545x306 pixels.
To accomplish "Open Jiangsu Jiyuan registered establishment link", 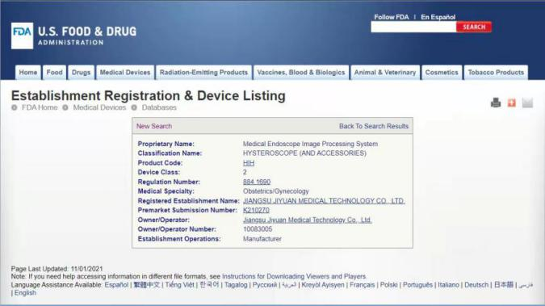I will (324, 201).
